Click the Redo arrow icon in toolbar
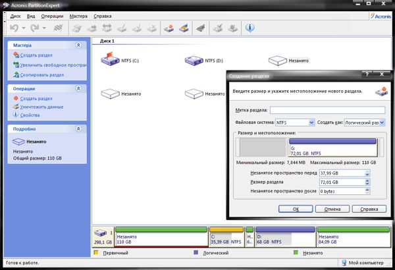 coord(34,28)
